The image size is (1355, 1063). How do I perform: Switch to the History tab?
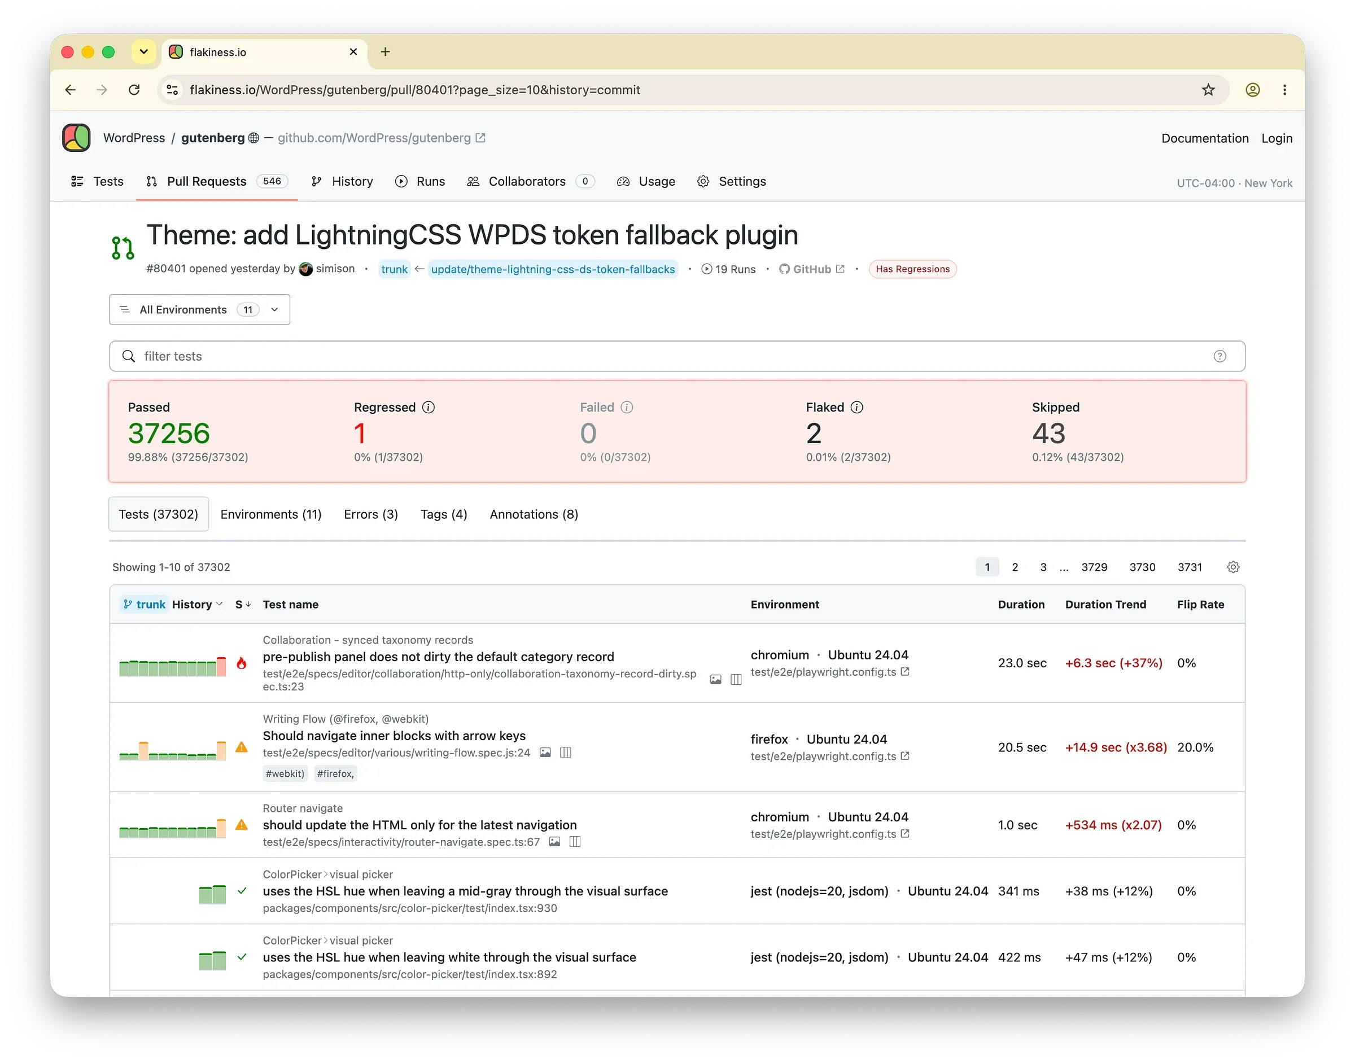pos(342,181)
